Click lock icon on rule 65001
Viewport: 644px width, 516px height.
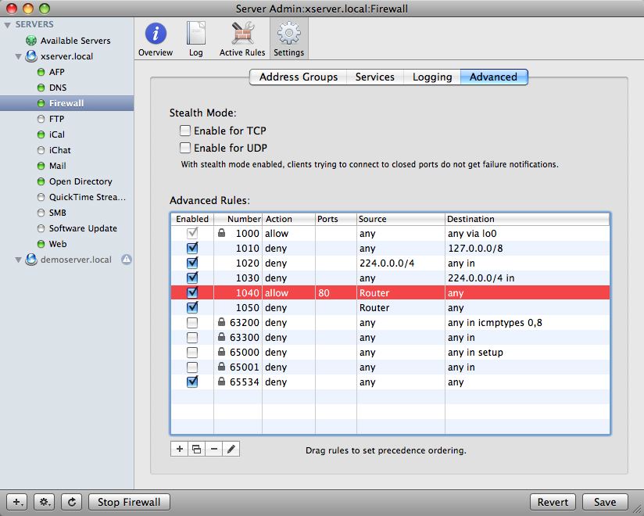[x=221, y=367]
